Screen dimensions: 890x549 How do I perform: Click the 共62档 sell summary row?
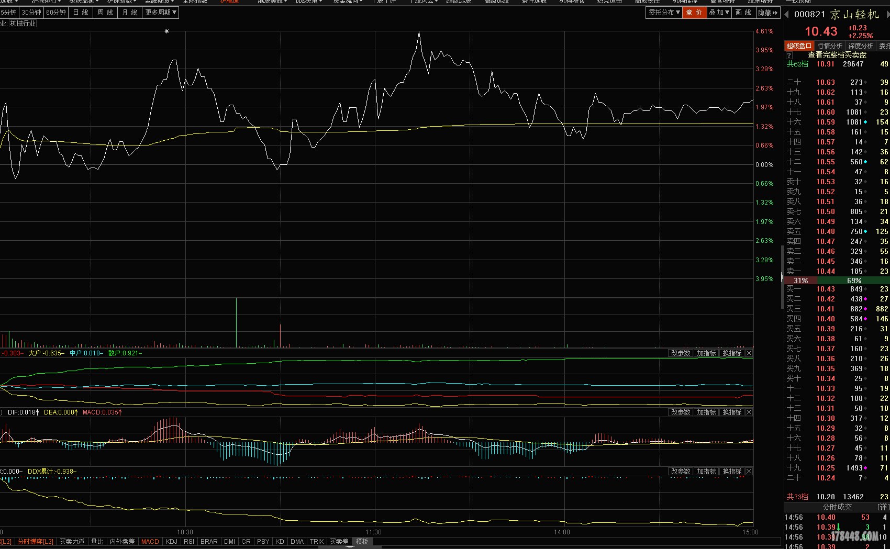click(x=837, y=64)
